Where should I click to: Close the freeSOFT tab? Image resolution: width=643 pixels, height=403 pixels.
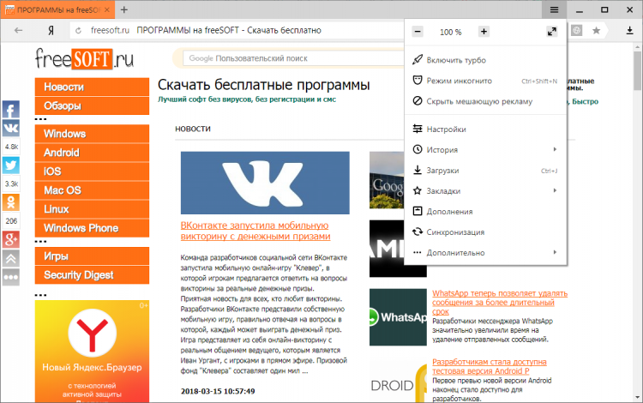[107, 9]
